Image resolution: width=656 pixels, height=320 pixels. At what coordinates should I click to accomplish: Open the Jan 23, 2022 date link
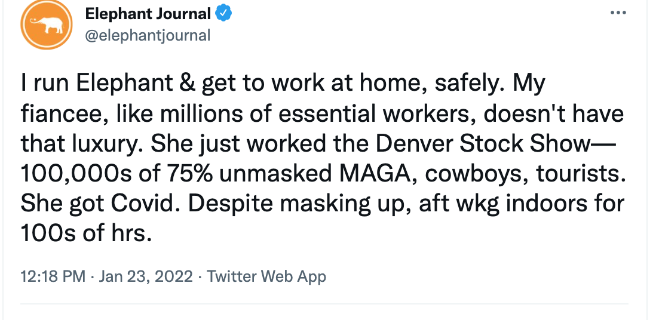[x=146, y=276]
